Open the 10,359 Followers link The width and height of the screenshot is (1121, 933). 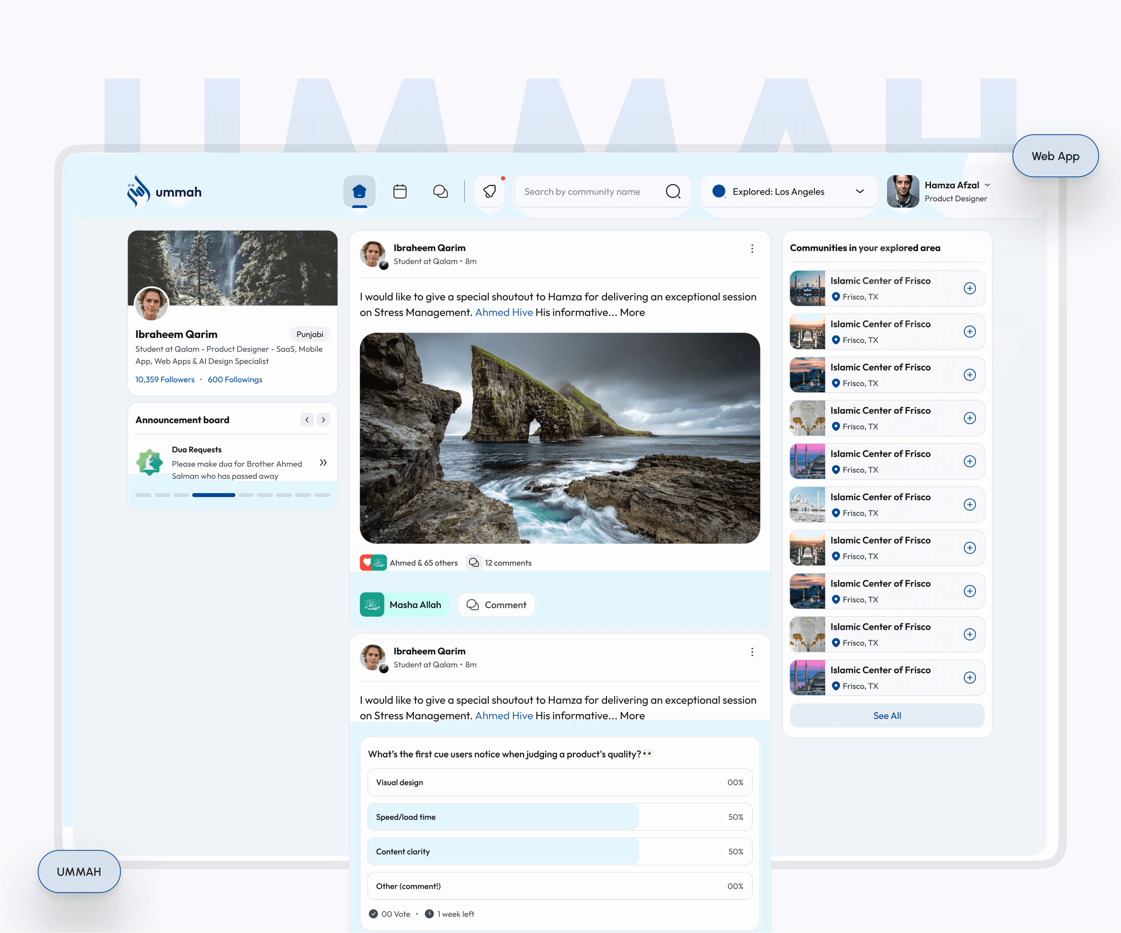pos(164,380)
